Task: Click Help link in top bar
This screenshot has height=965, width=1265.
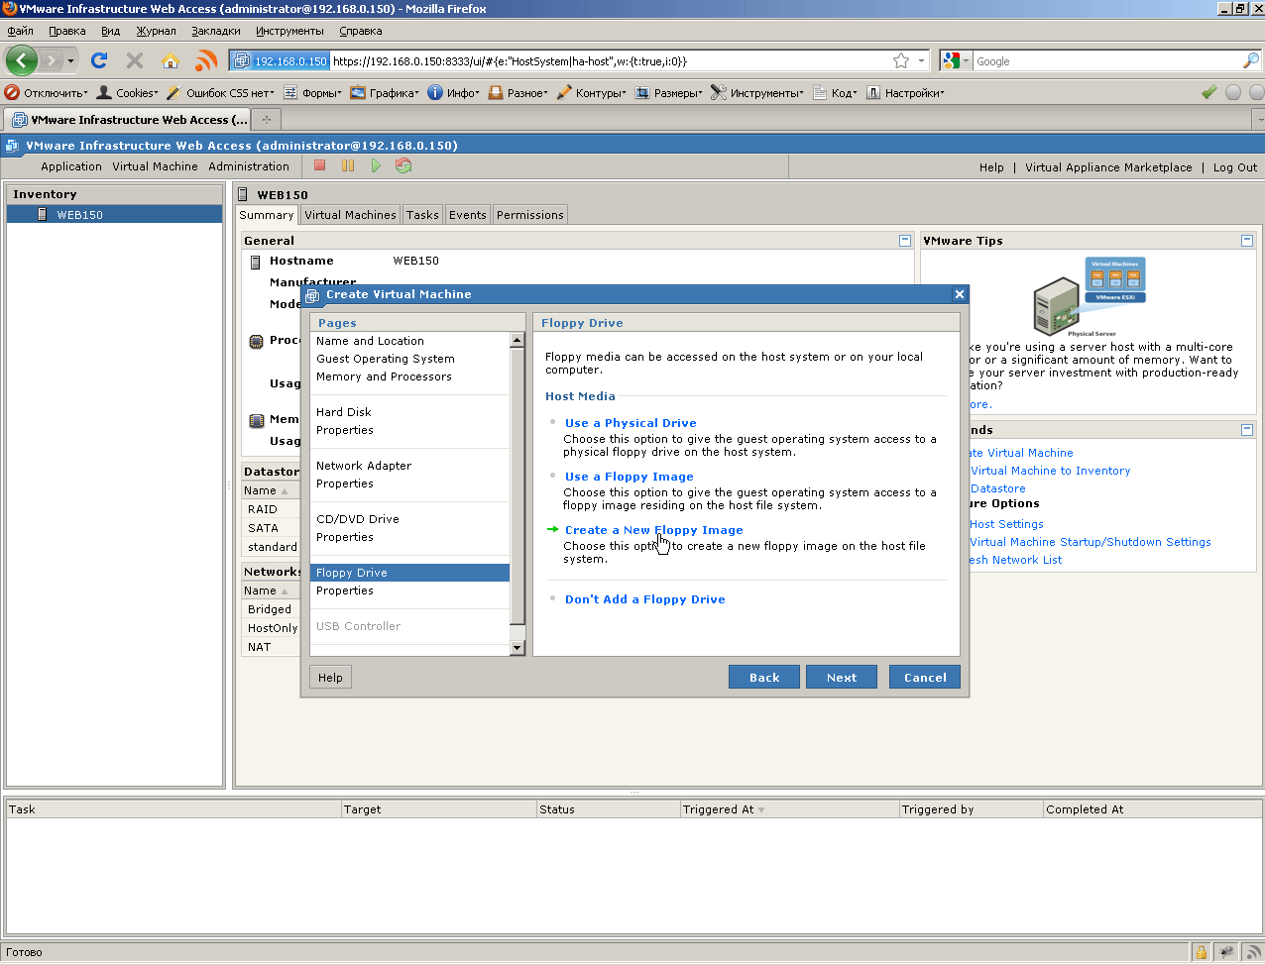Action: [991, 167]
